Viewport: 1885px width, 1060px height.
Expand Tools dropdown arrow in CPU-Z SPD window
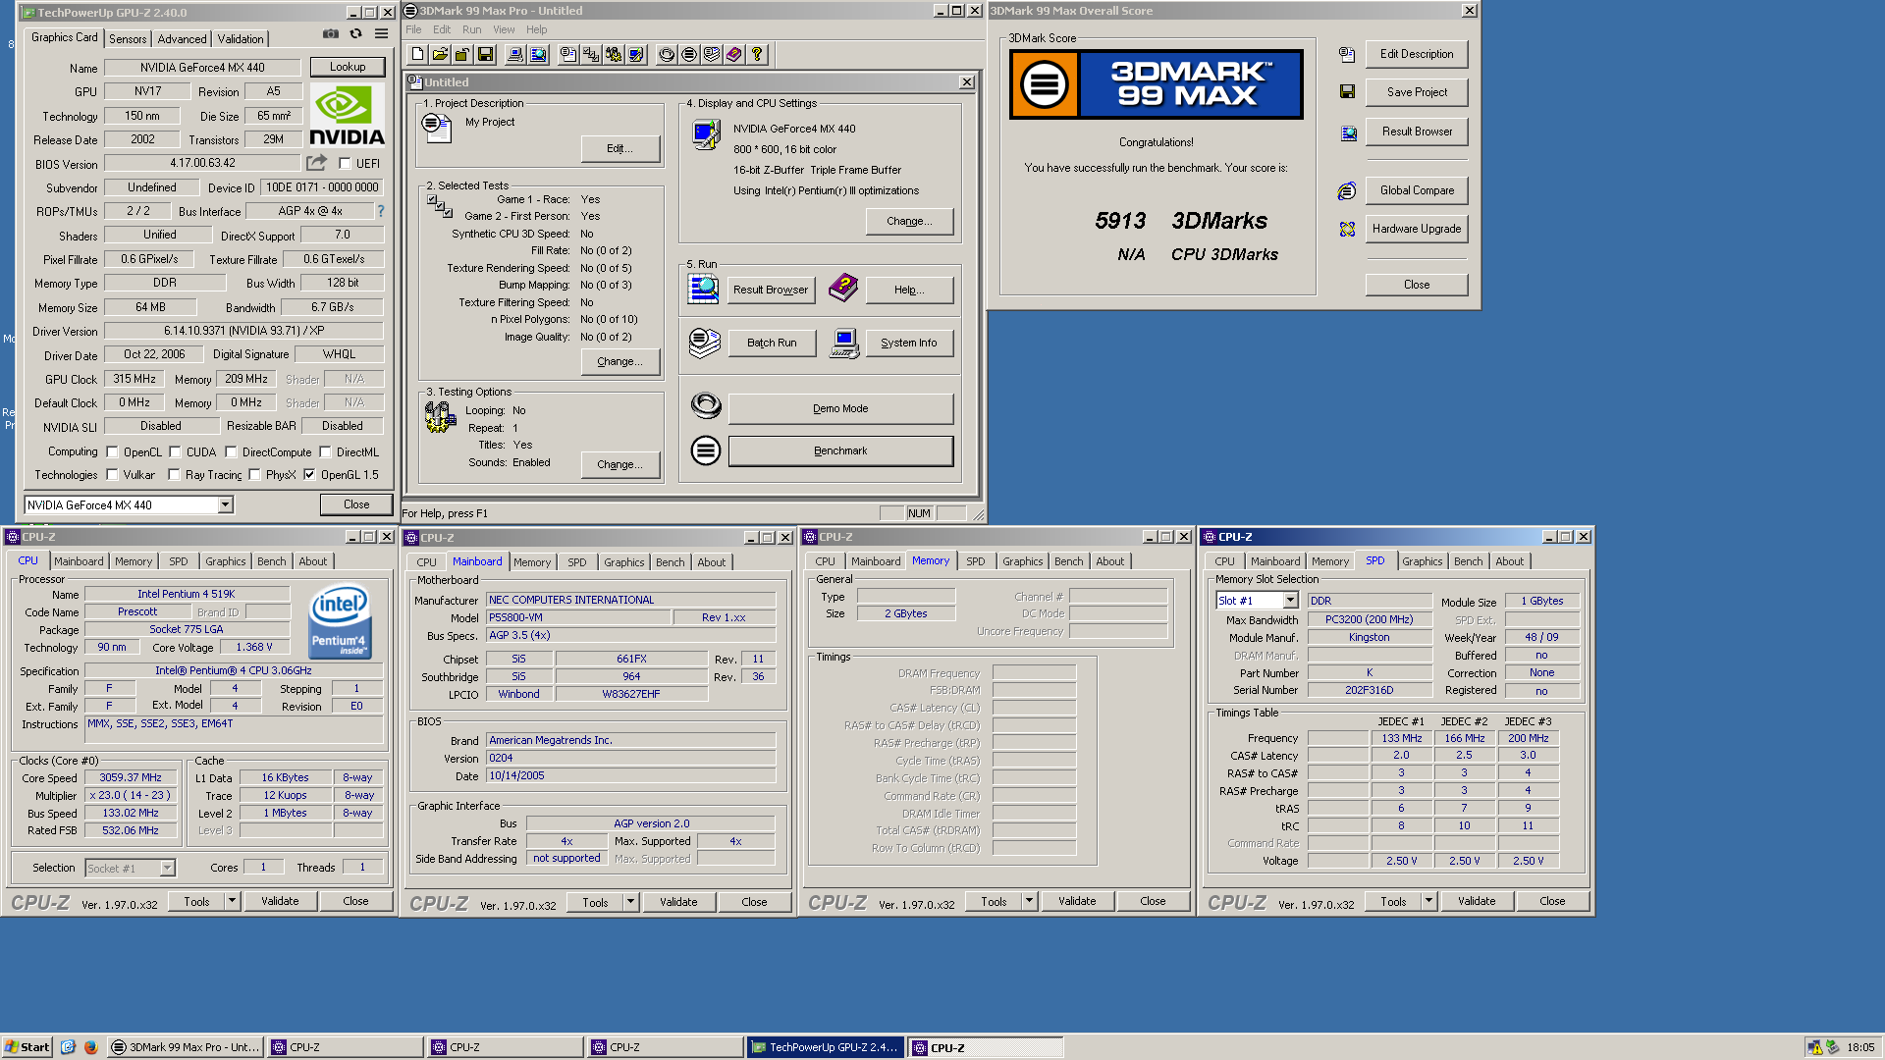tap(1428, 901)
